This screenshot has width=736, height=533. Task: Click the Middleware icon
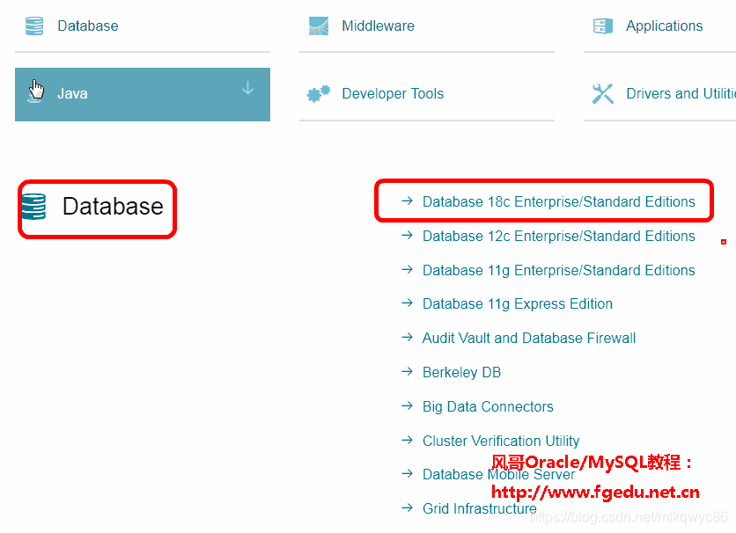tap(319, 26)
